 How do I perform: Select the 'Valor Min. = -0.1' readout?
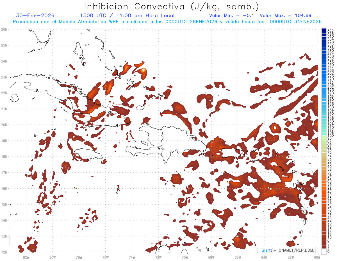pyautogui.click(x=232, y=15)
